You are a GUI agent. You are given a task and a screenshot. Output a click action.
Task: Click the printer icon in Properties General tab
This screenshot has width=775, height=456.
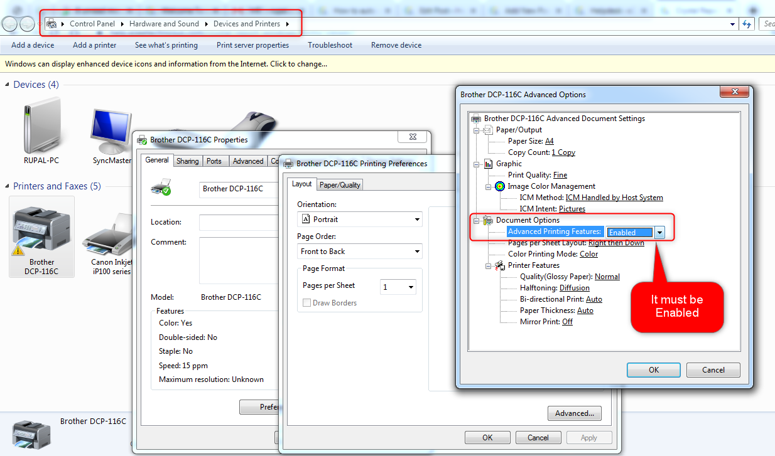pos(161,187)
